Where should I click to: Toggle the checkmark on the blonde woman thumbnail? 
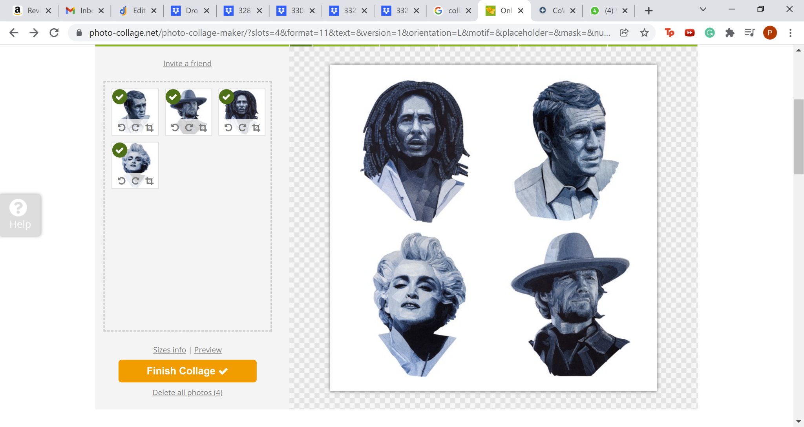coord(120,150)
